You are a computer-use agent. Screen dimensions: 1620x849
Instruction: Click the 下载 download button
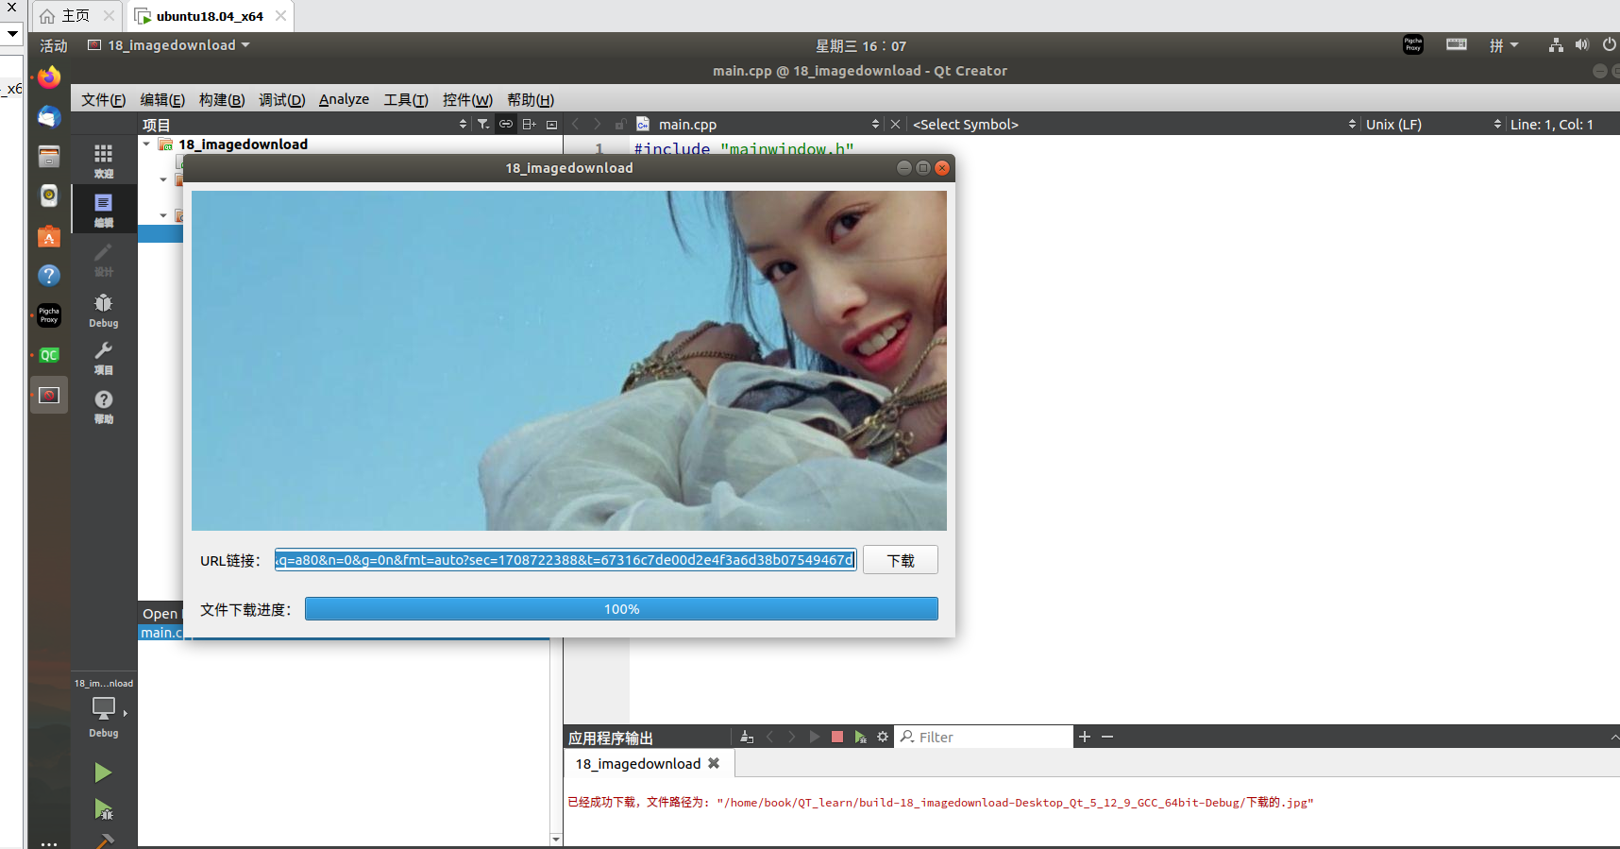pos(901,560)
